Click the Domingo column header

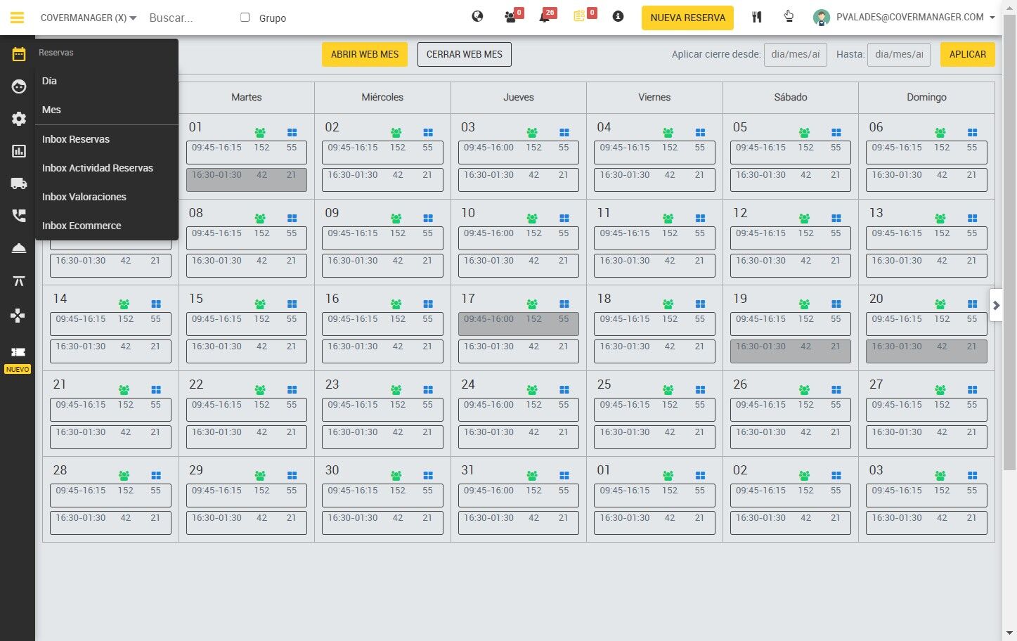tap(926, 98)
